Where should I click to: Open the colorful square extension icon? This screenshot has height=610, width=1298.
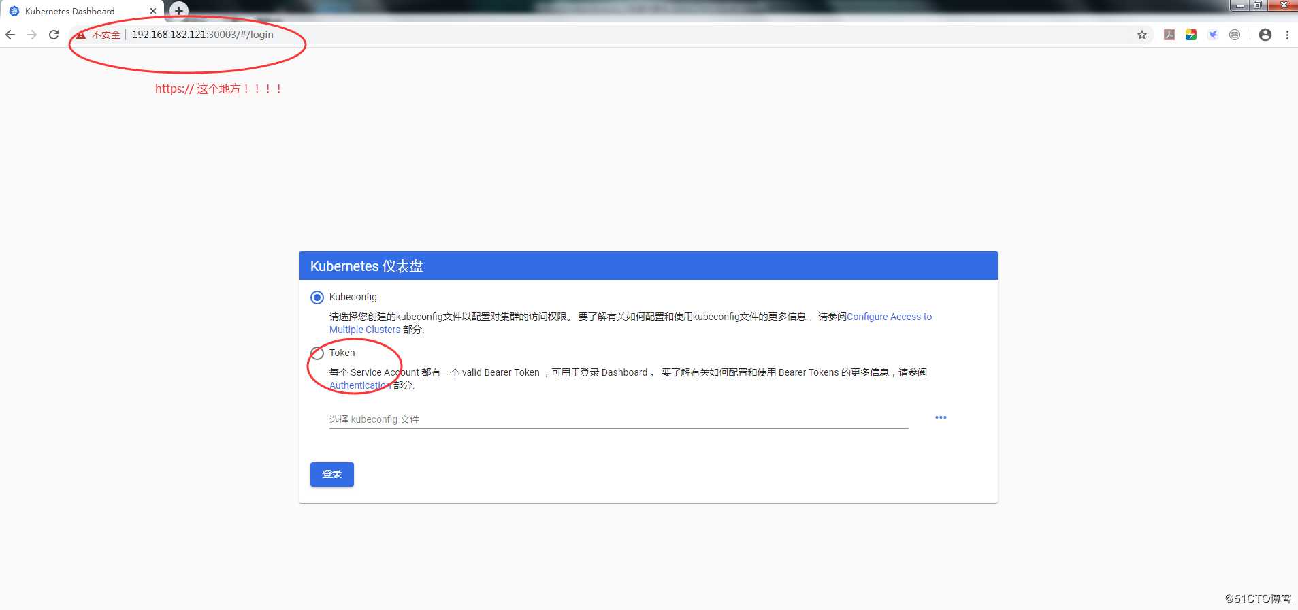click(x=1191, y=35)
